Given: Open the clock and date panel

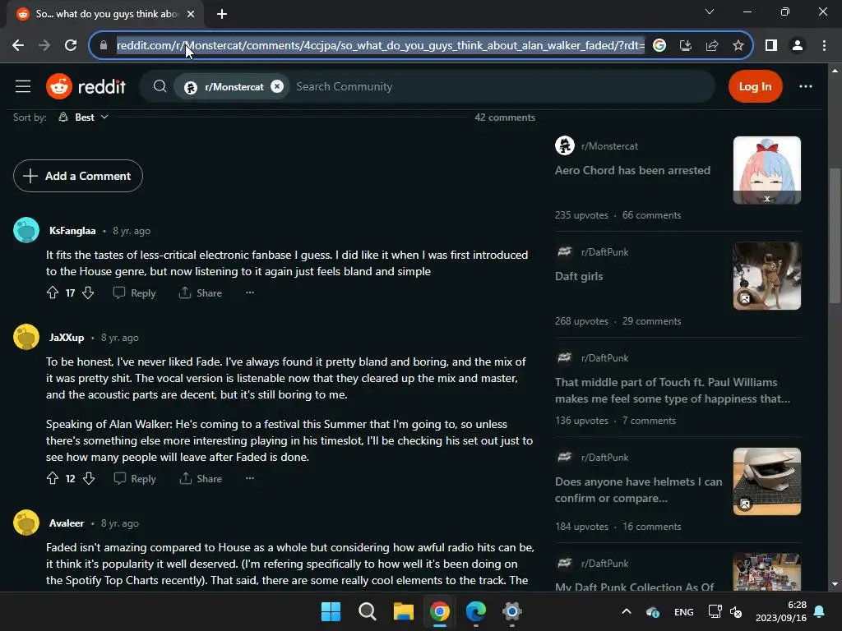Looking at the screenshot, I should coord(781,611).
